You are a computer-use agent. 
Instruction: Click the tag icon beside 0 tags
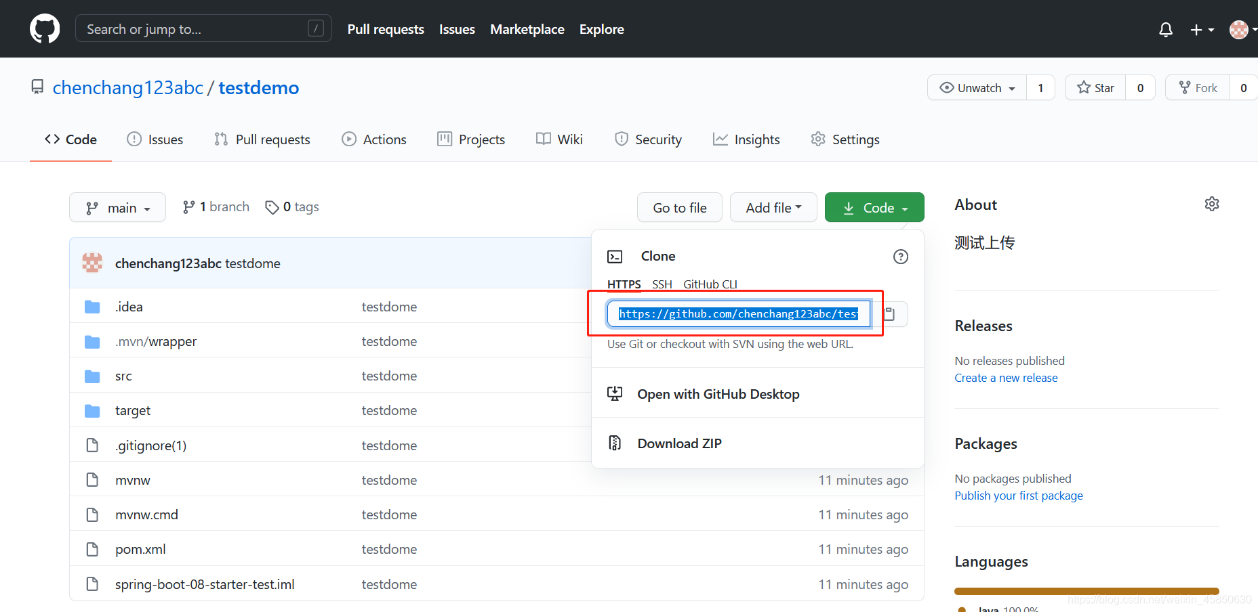point(272,207)
